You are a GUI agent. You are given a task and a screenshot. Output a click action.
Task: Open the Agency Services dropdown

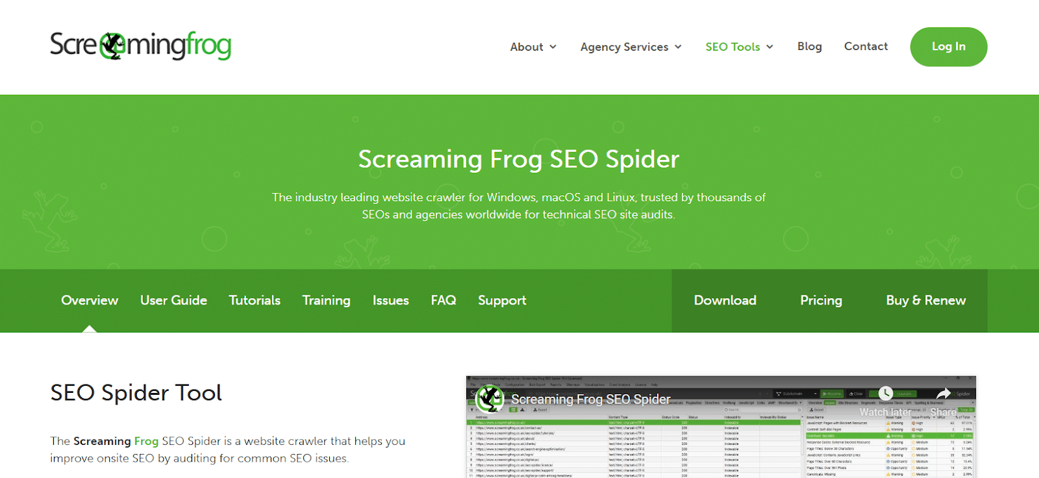coord(631,47)
